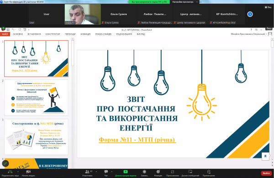This screenshot has width=274, height=178.
Task: Click the blue bookmark icon on slide corner
Action: [x=265, y=156]
